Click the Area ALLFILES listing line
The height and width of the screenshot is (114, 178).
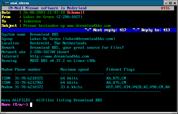[52, 100]
